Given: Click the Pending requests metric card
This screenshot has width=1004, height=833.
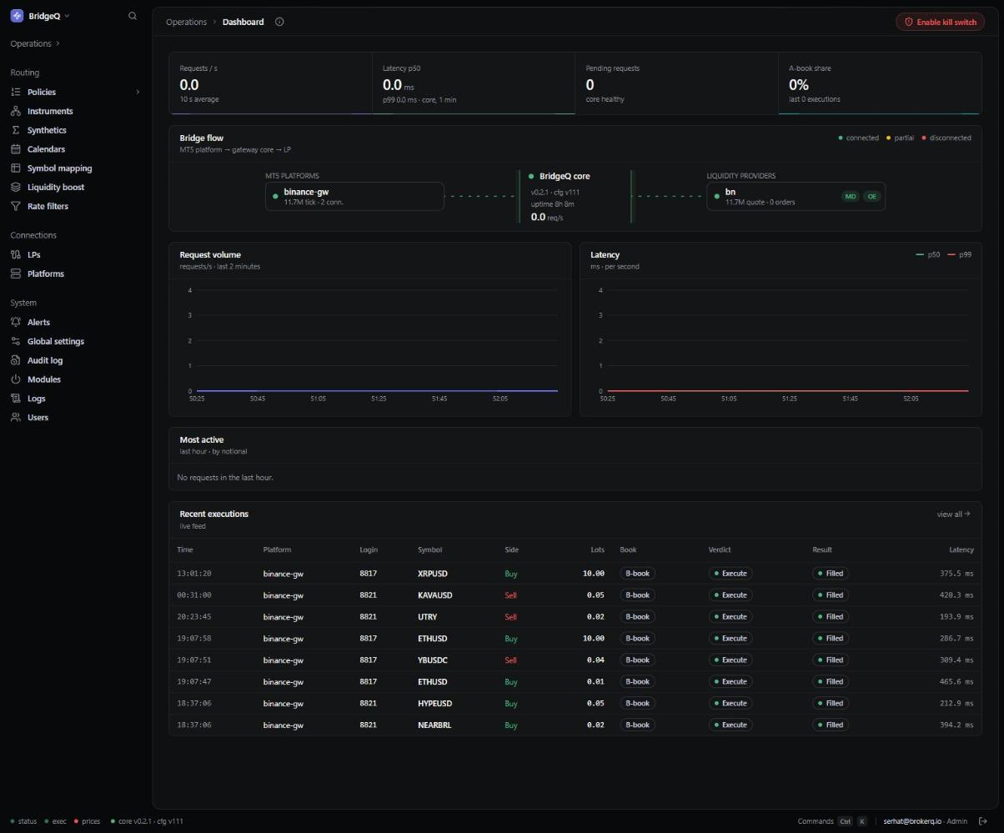Looking at the screenshot, I should (x=676, y=83).
